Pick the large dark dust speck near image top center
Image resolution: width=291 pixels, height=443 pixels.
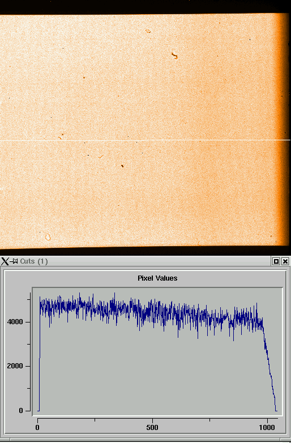pos(174,55)
